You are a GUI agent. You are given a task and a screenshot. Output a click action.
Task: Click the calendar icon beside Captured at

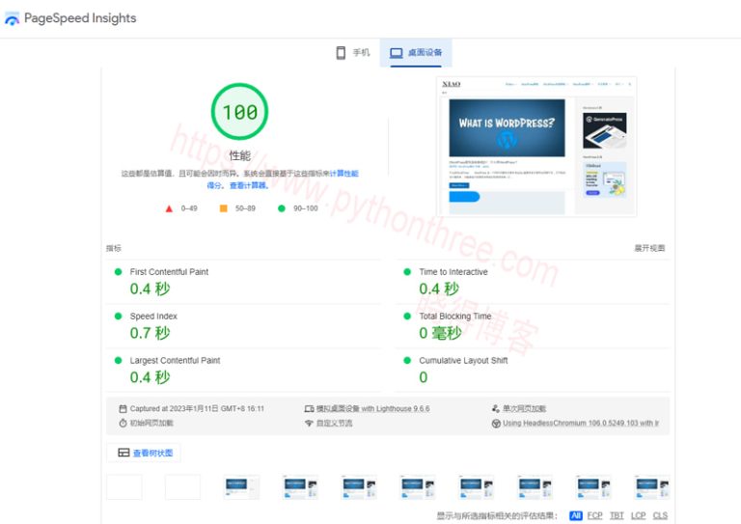click(x=123, y=409)
